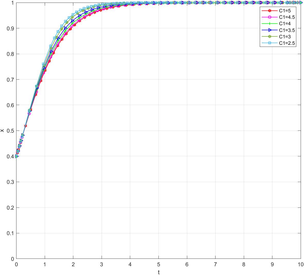304x275 pixels.
Task: Click the starting data point at x=0.4
Action: (x=16, y=156)
